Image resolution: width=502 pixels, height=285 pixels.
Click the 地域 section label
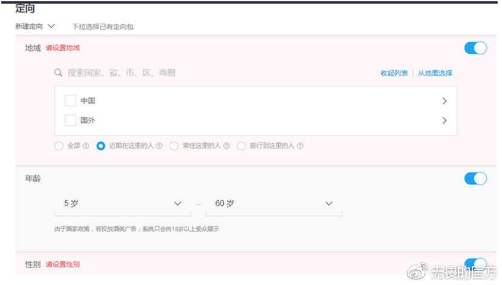click(x=33, y=48)
